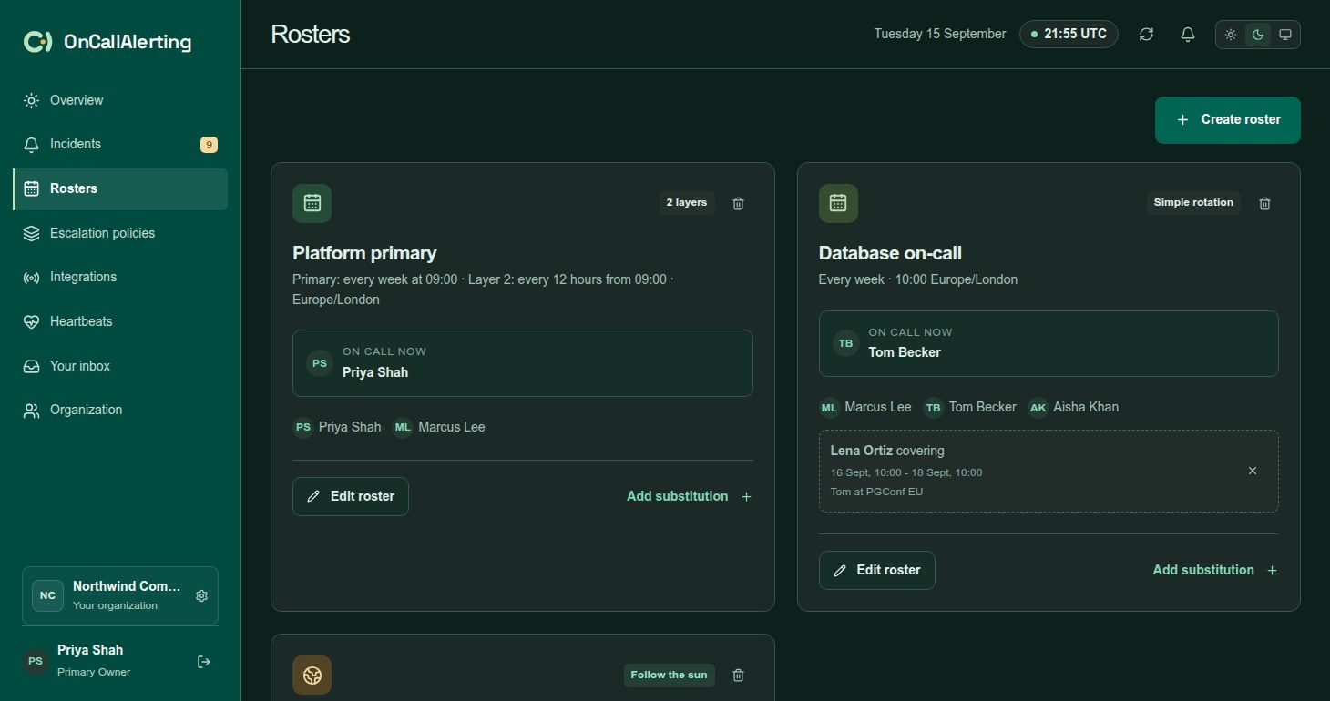Click Northwind organization card
This screenshot has width=1330, height=701.
120,596
